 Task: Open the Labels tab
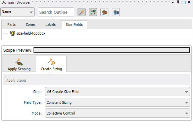pyautogui.click(x=50, y=25)
